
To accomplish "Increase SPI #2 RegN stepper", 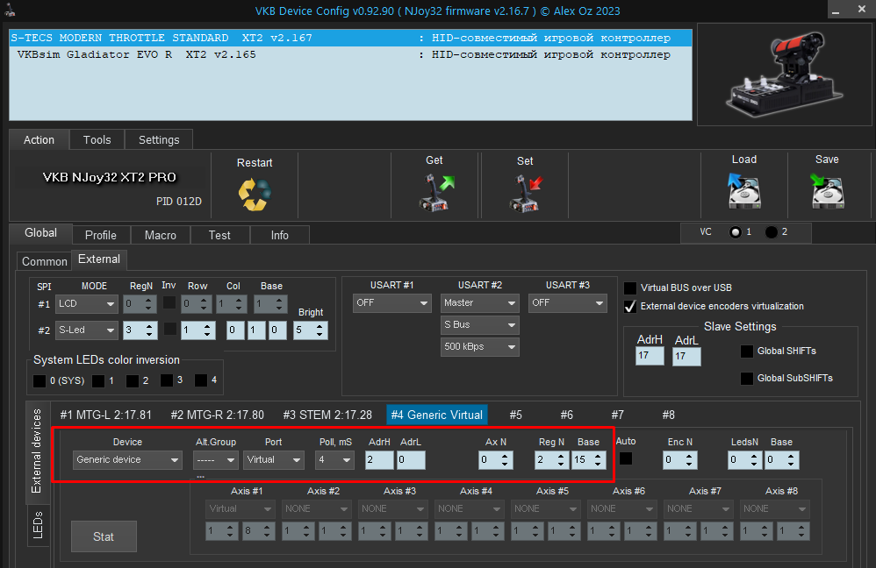I will coord(149,326).
